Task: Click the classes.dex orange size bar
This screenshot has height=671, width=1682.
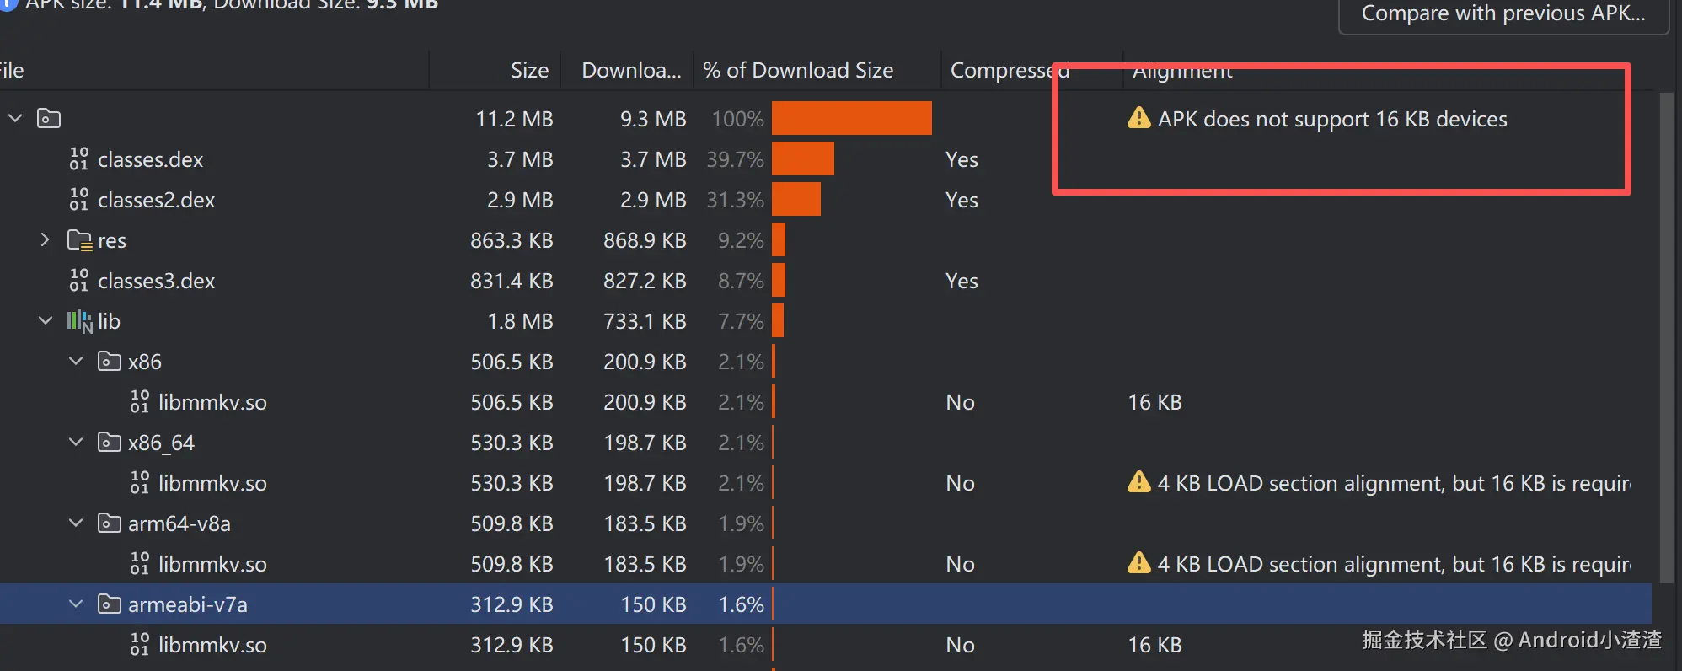Action: pyautogui.click(x=802, y=159)
